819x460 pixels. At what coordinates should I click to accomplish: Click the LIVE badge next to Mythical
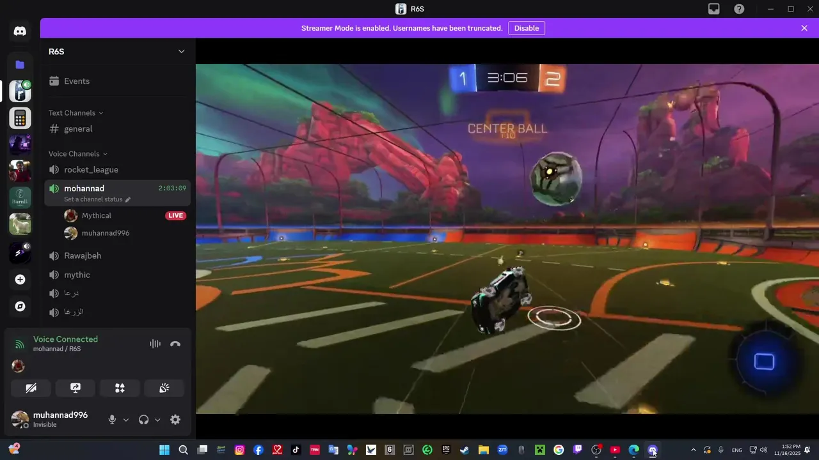[176, 216]
